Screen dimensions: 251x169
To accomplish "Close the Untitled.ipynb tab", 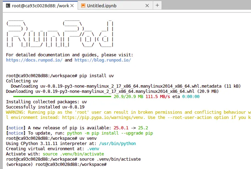I will click(147, 5).
